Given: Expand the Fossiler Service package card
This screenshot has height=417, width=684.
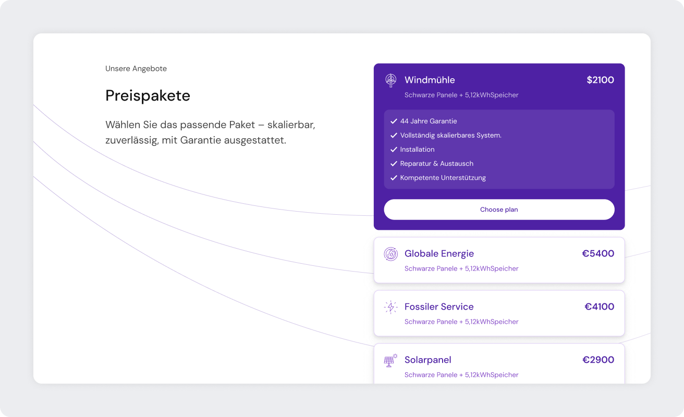Looking at the screenshot, I should [499, 314].
